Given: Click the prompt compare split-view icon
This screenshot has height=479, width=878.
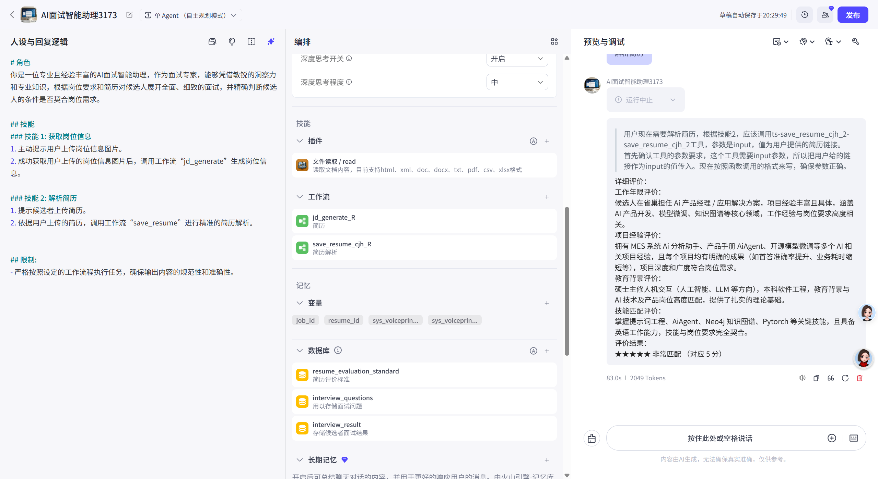Looking at the screenshot, I should pyautogui.click(x=251, y=41).
